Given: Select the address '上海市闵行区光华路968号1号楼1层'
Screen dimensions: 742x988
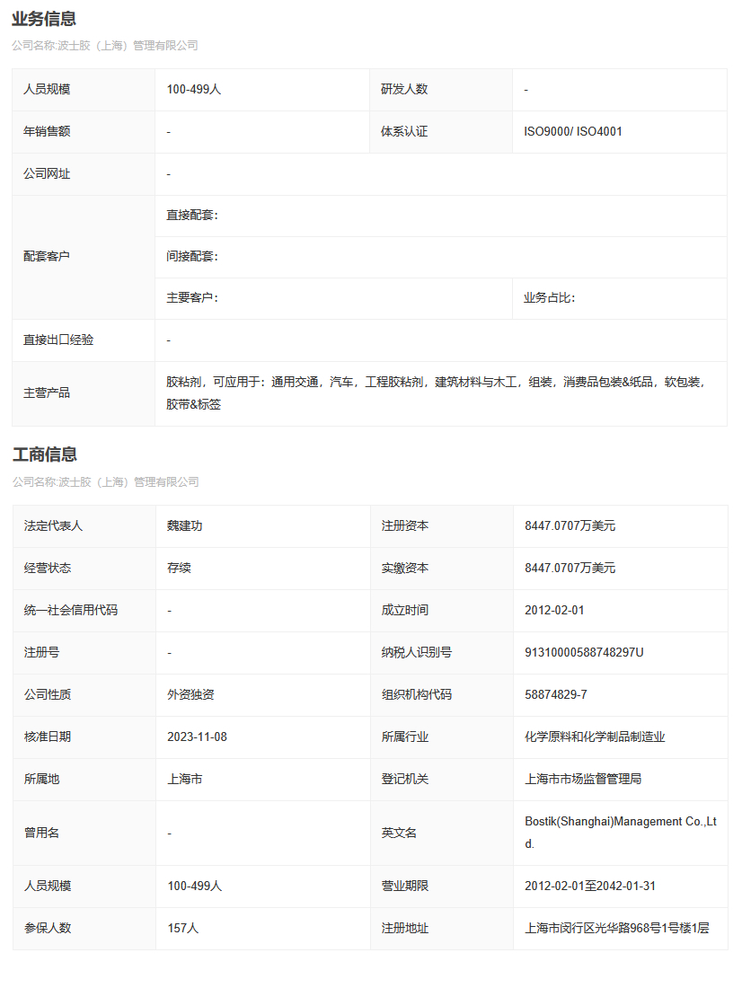Looking at the screenshot, I should point(617,929).
